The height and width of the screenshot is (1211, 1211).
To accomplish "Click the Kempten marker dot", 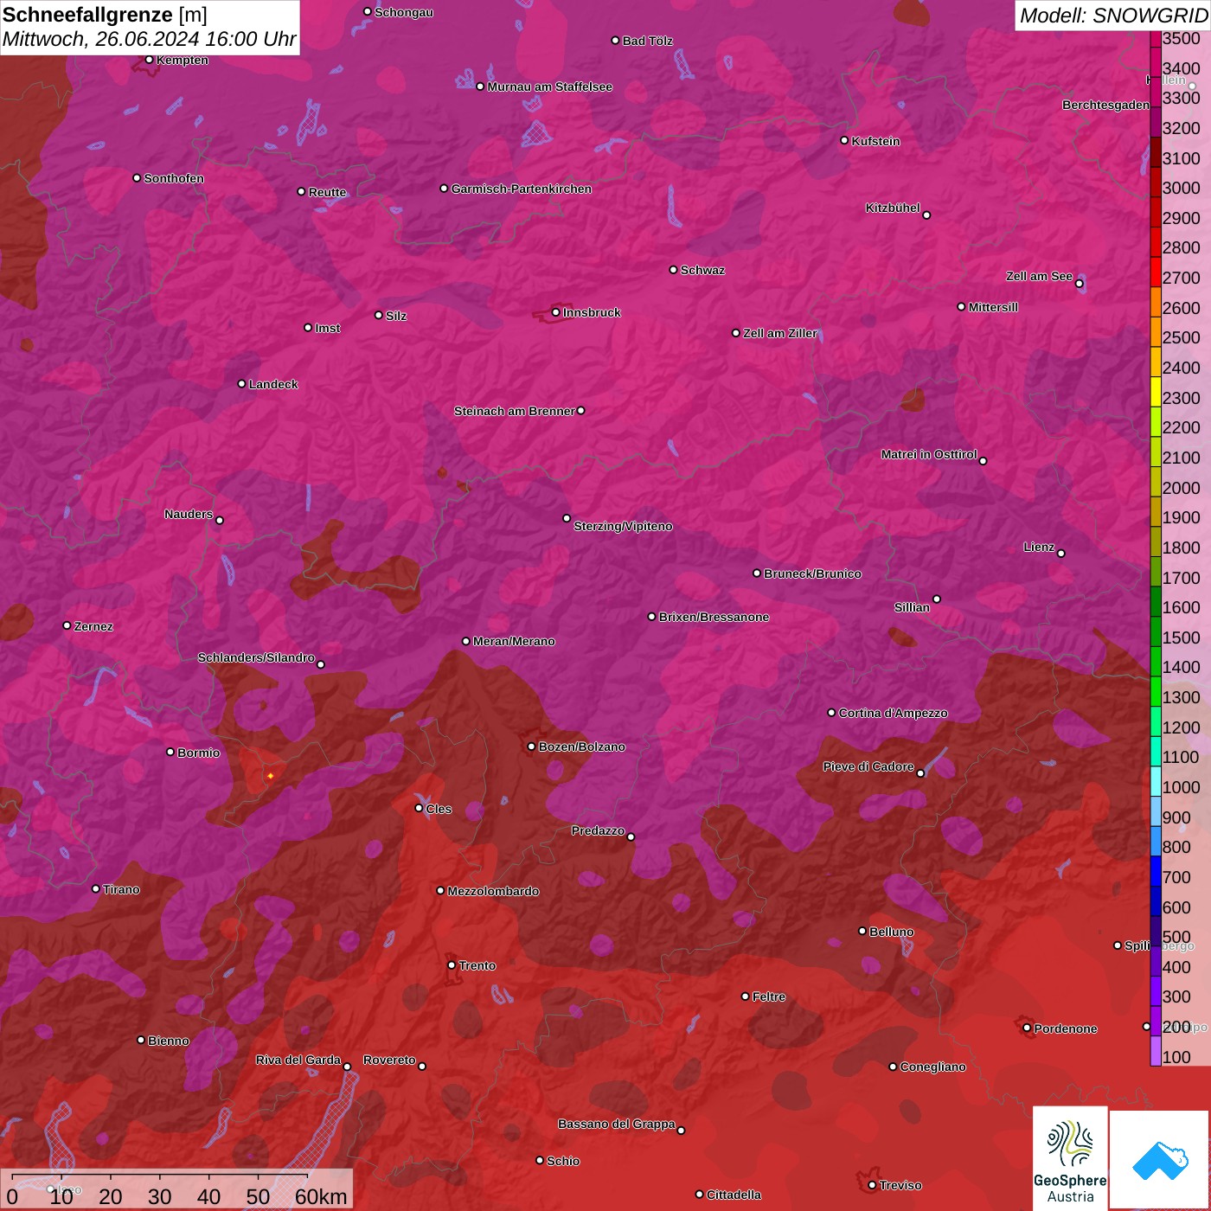I will point(149,60).
